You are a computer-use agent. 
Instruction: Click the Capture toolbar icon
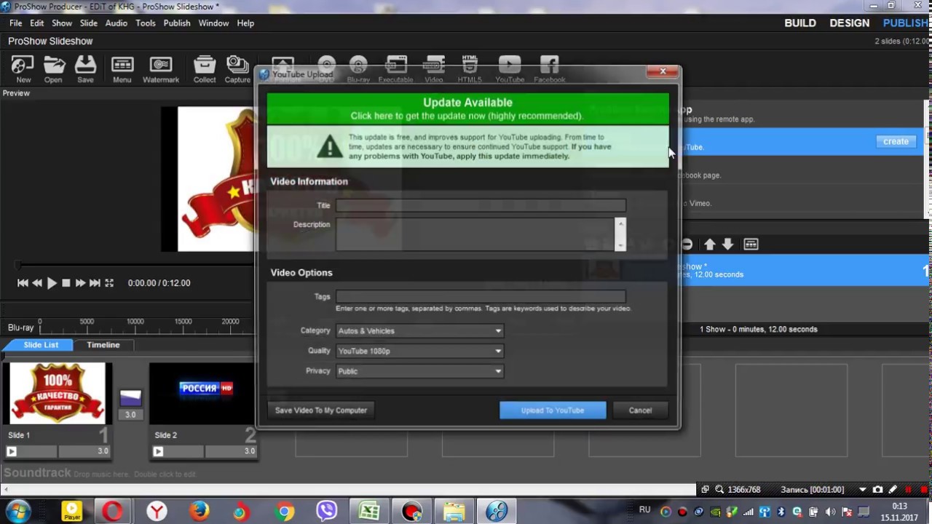tap(237, 70)
